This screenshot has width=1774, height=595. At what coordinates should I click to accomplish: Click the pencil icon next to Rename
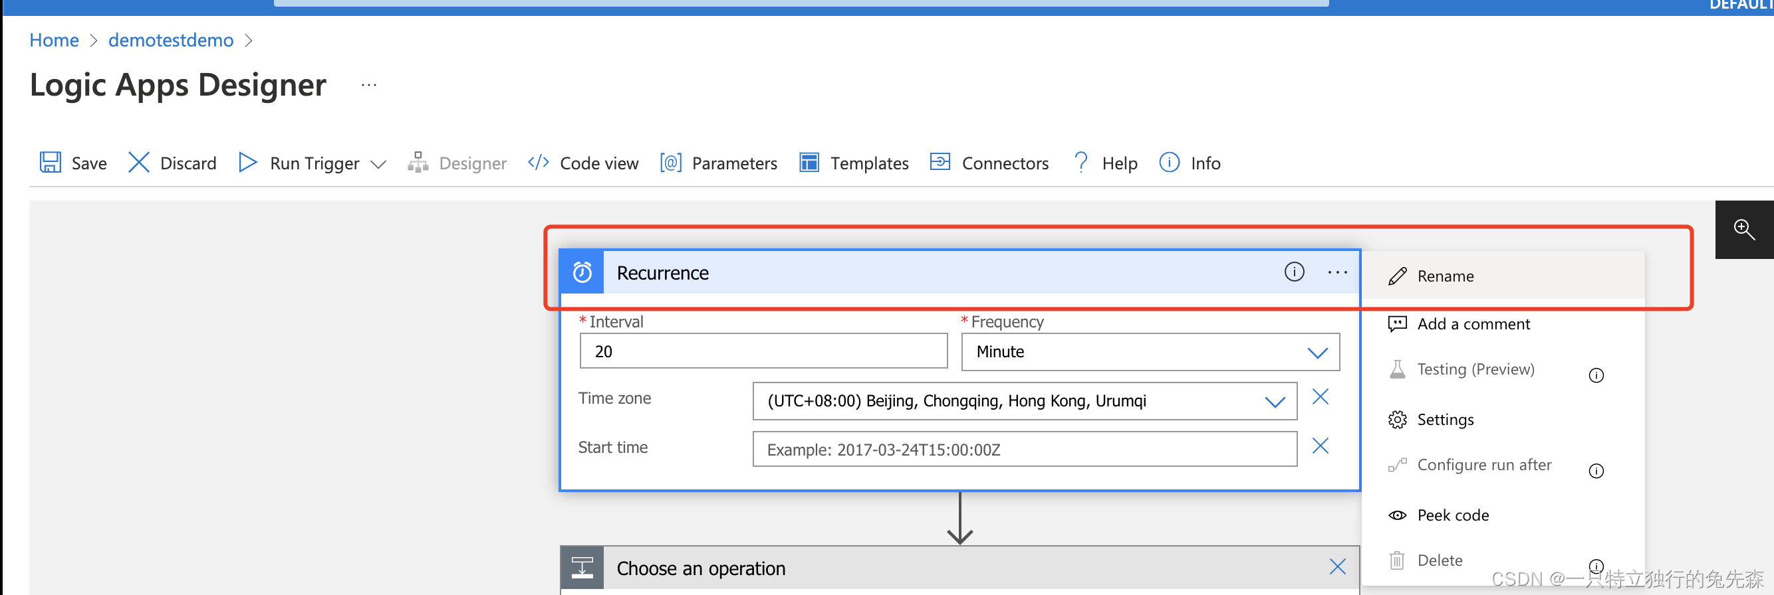(x=1397, y=276)
